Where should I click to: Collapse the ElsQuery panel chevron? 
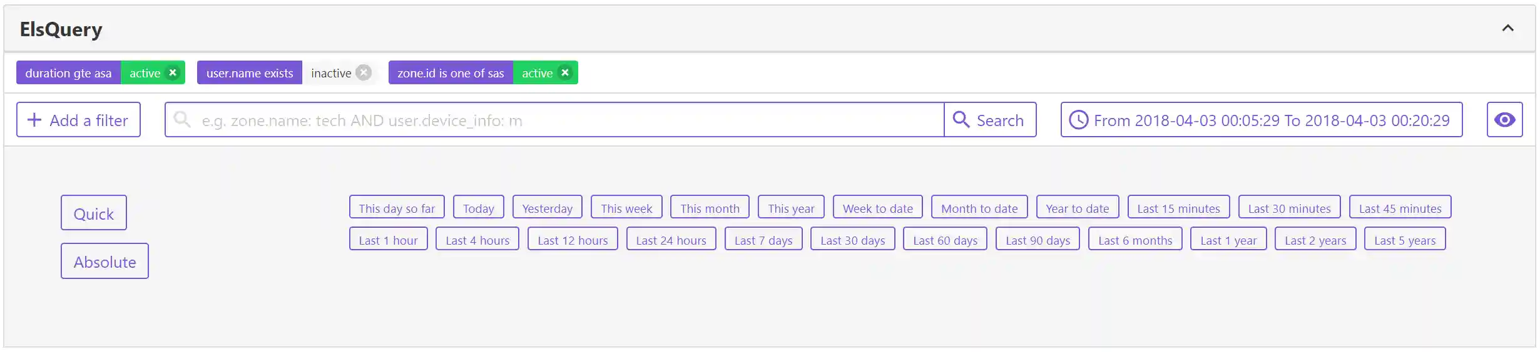1507,29
